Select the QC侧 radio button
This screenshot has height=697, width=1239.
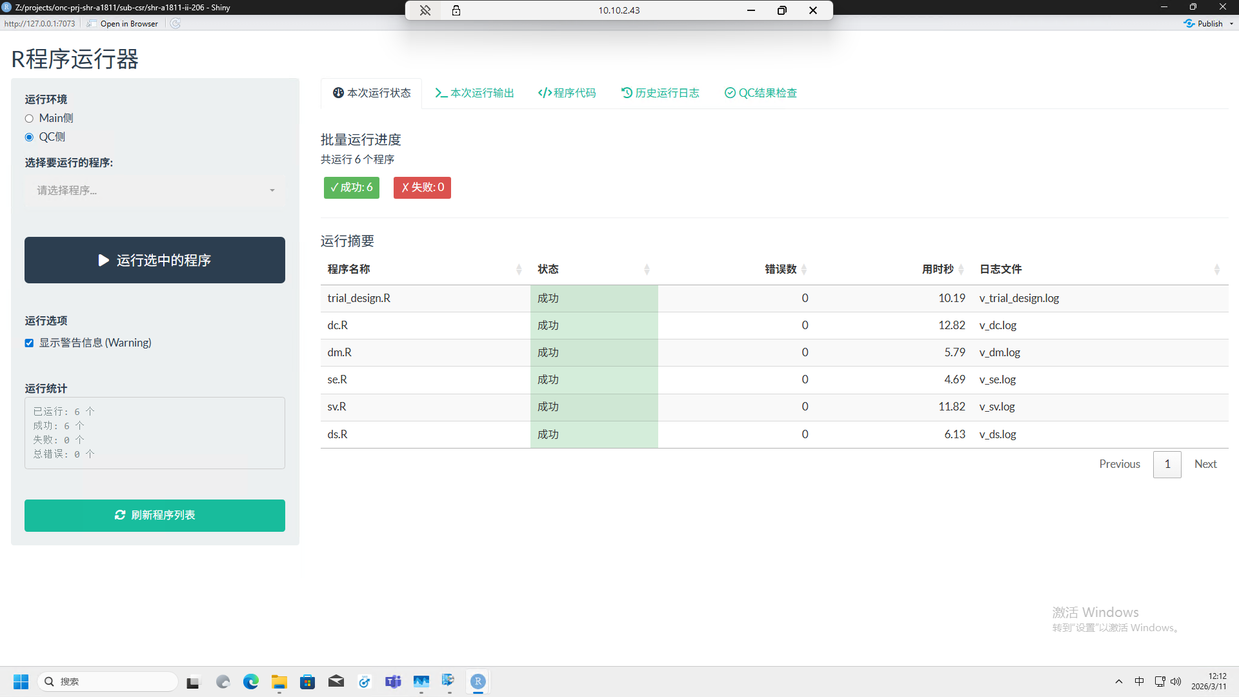pos(29,137)
